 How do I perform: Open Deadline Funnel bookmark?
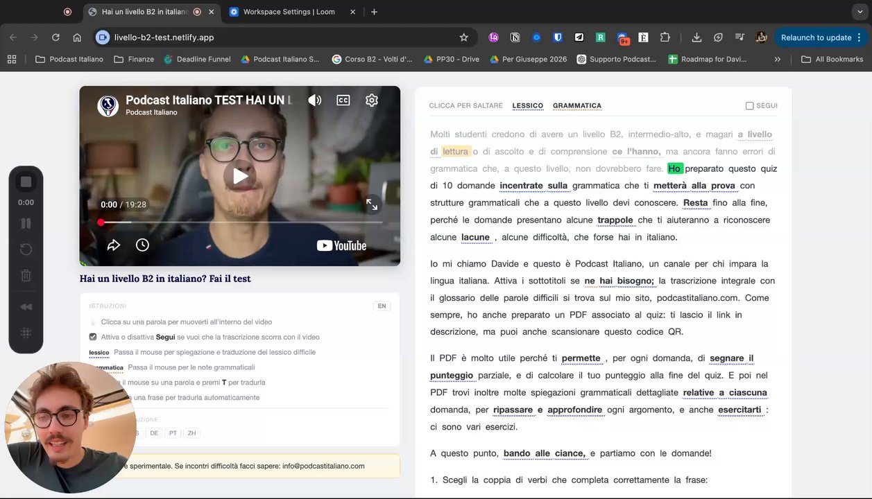coord(197,60)
